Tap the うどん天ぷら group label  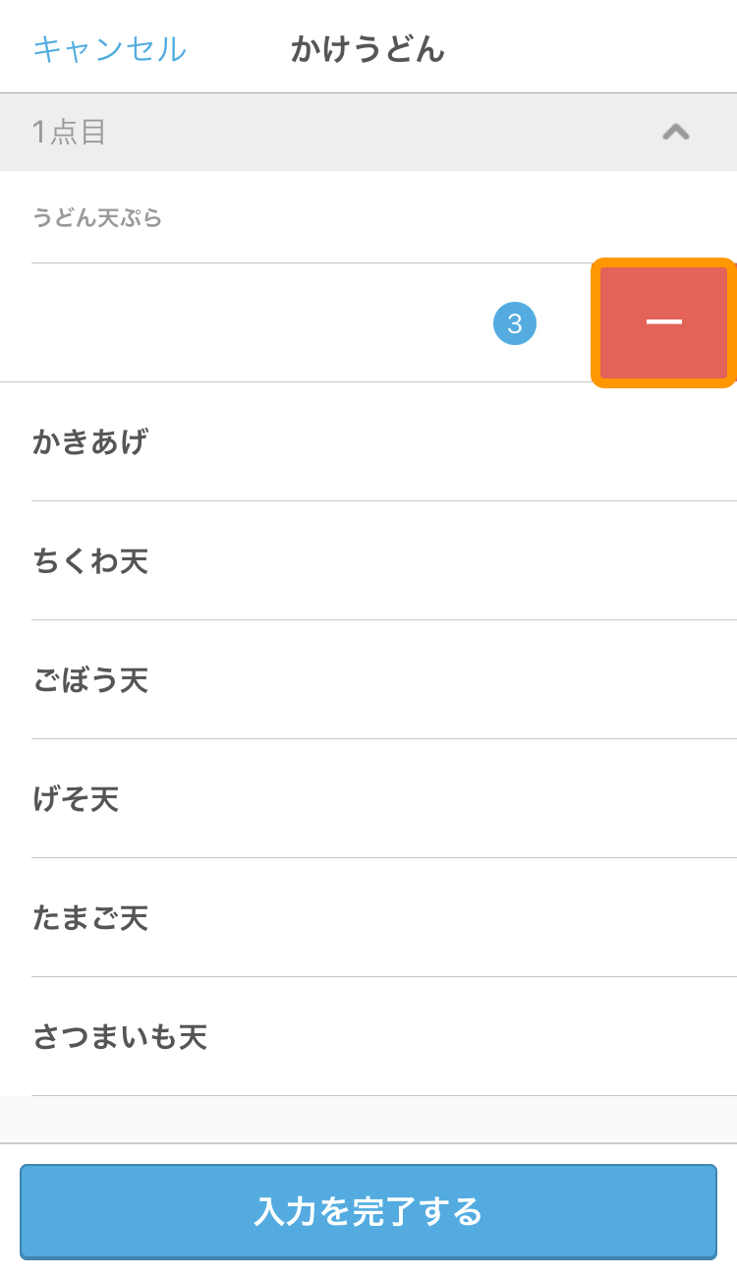(x=97, y=217)
